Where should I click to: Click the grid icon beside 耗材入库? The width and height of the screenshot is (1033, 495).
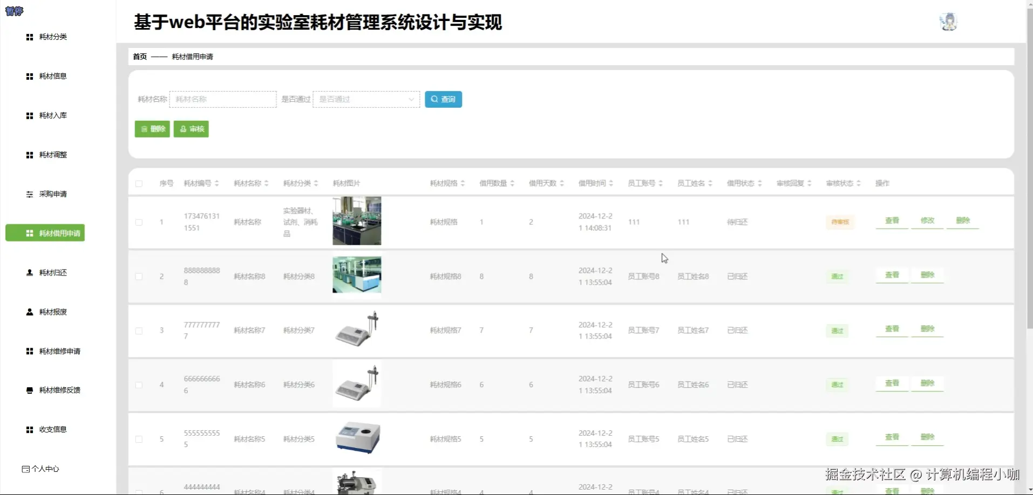pyautogui.click(x=30, y=116)
